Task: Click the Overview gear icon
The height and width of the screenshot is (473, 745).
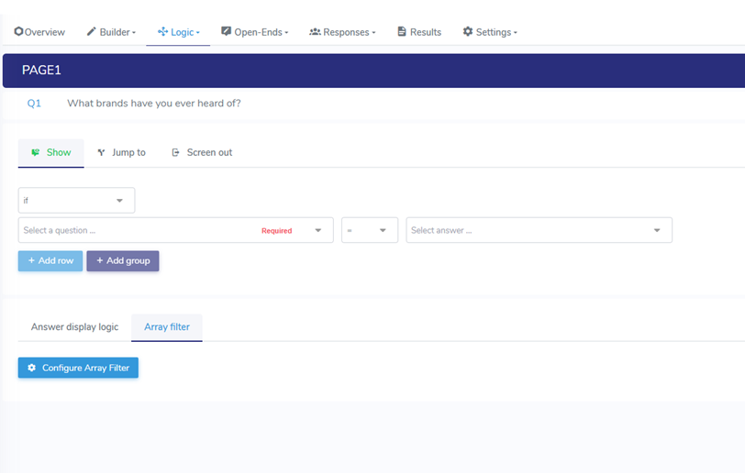Action: pyautogui.click(x=18, y=32)
